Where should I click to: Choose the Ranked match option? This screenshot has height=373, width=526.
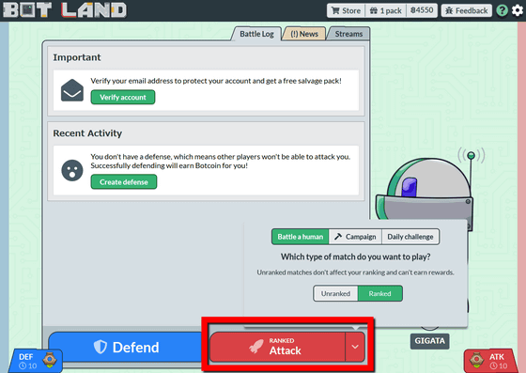380,293
